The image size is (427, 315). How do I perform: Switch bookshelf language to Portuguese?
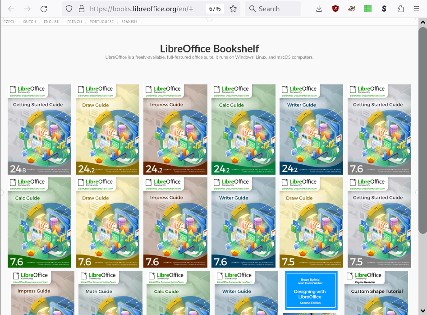click(x=101, y=22)
